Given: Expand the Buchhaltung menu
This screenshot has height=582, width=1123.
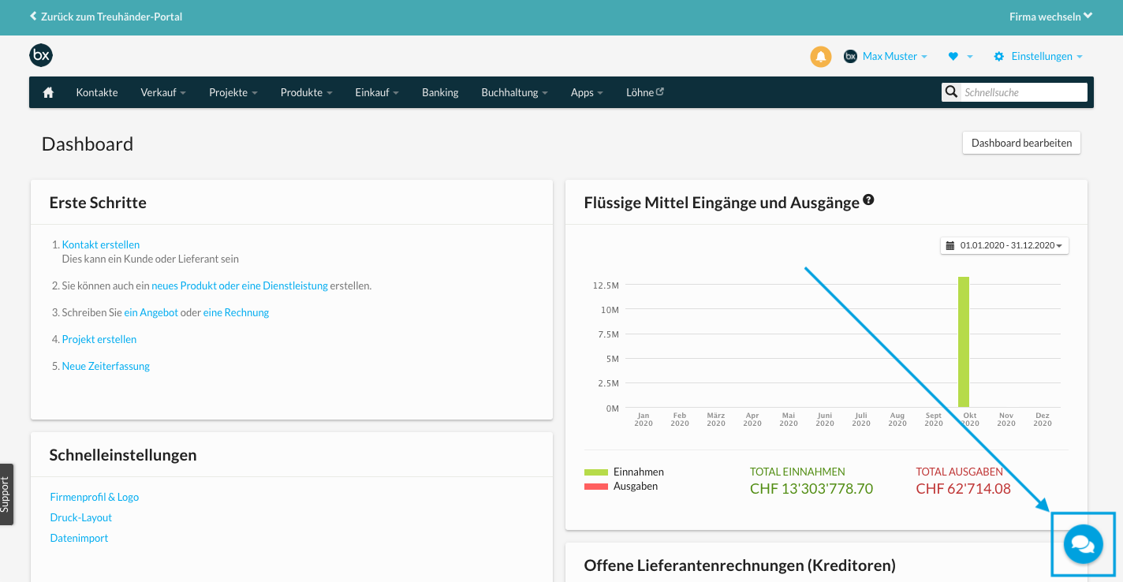Looking at the screenshot, I should pyautogui.click(x=514, y=92).
